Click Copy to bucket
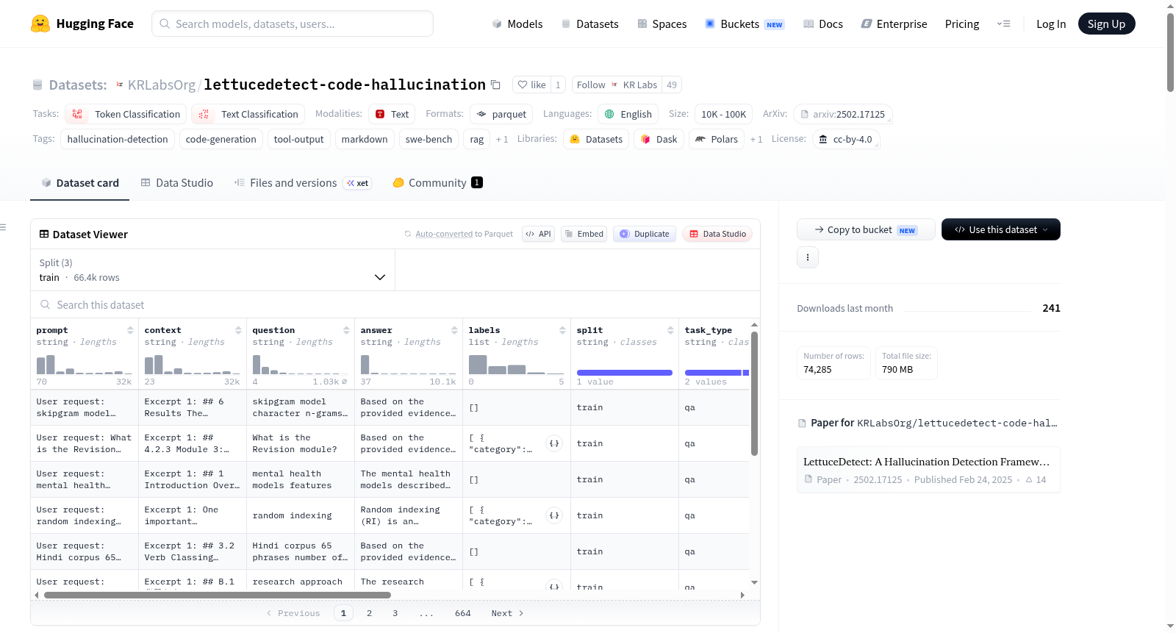The image size is (1176, 633). tap(866, 229)
